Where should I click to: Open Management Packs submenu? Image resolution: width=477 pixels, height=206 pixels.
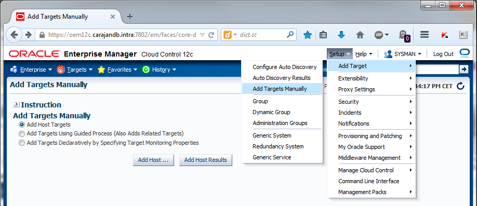pos(372,193)
